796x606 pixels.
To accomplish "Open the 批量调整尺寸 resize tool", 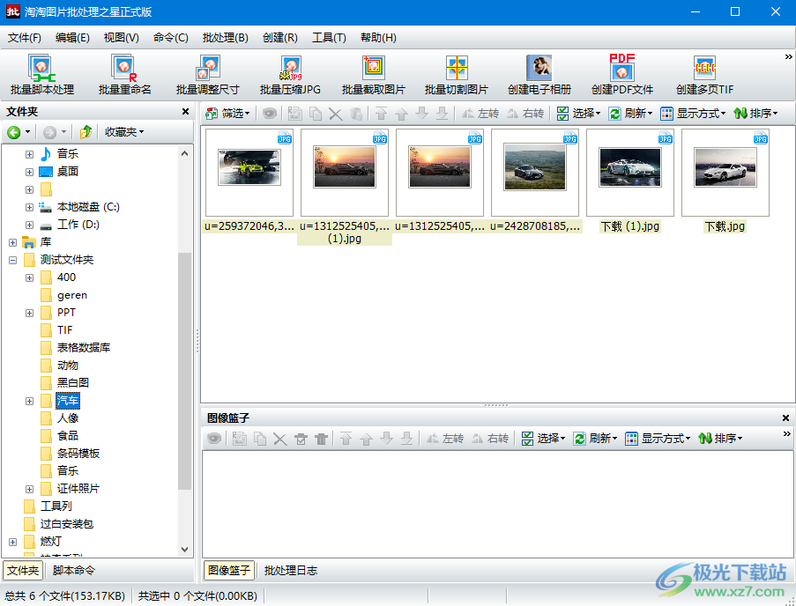I will (207, 76).
